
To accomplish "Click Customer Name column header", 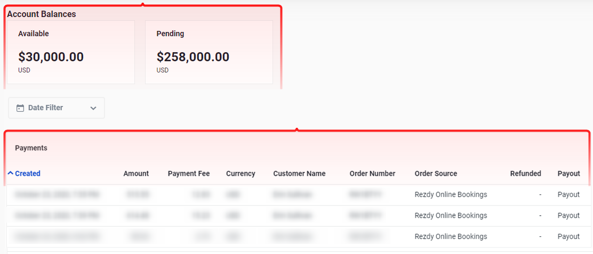I will point(300,174).
